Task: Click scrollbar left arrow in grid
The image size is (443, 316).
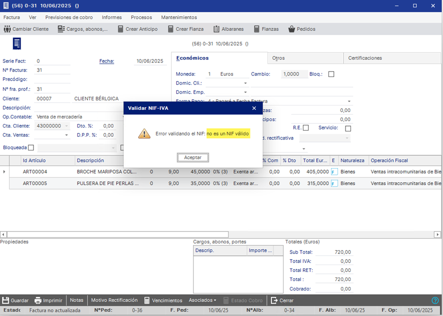Action: click(x=3, y=234)
